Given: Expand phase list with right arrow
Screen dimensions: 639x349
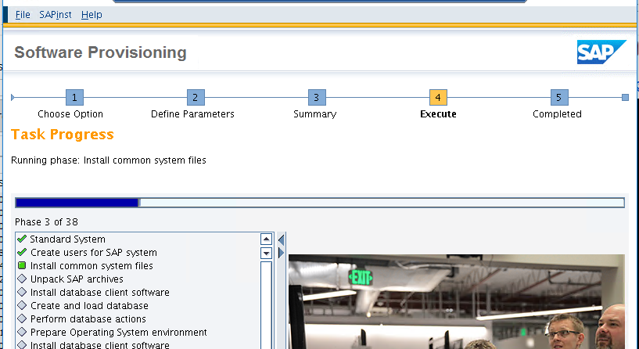Looking at the screenshot, I should (x=282, y=253).
